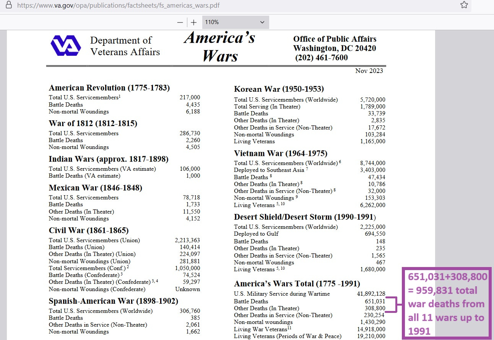Select the Indian Wars (approx. 1817-1898) heading
The width and height of the screenshot is (494, 340).
(x=109, y=159)
